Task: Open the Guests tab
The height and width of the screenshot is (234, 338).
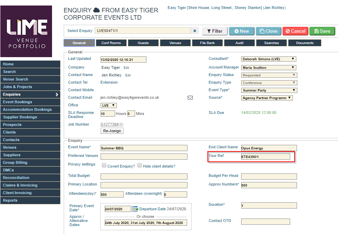Action: 143,43
